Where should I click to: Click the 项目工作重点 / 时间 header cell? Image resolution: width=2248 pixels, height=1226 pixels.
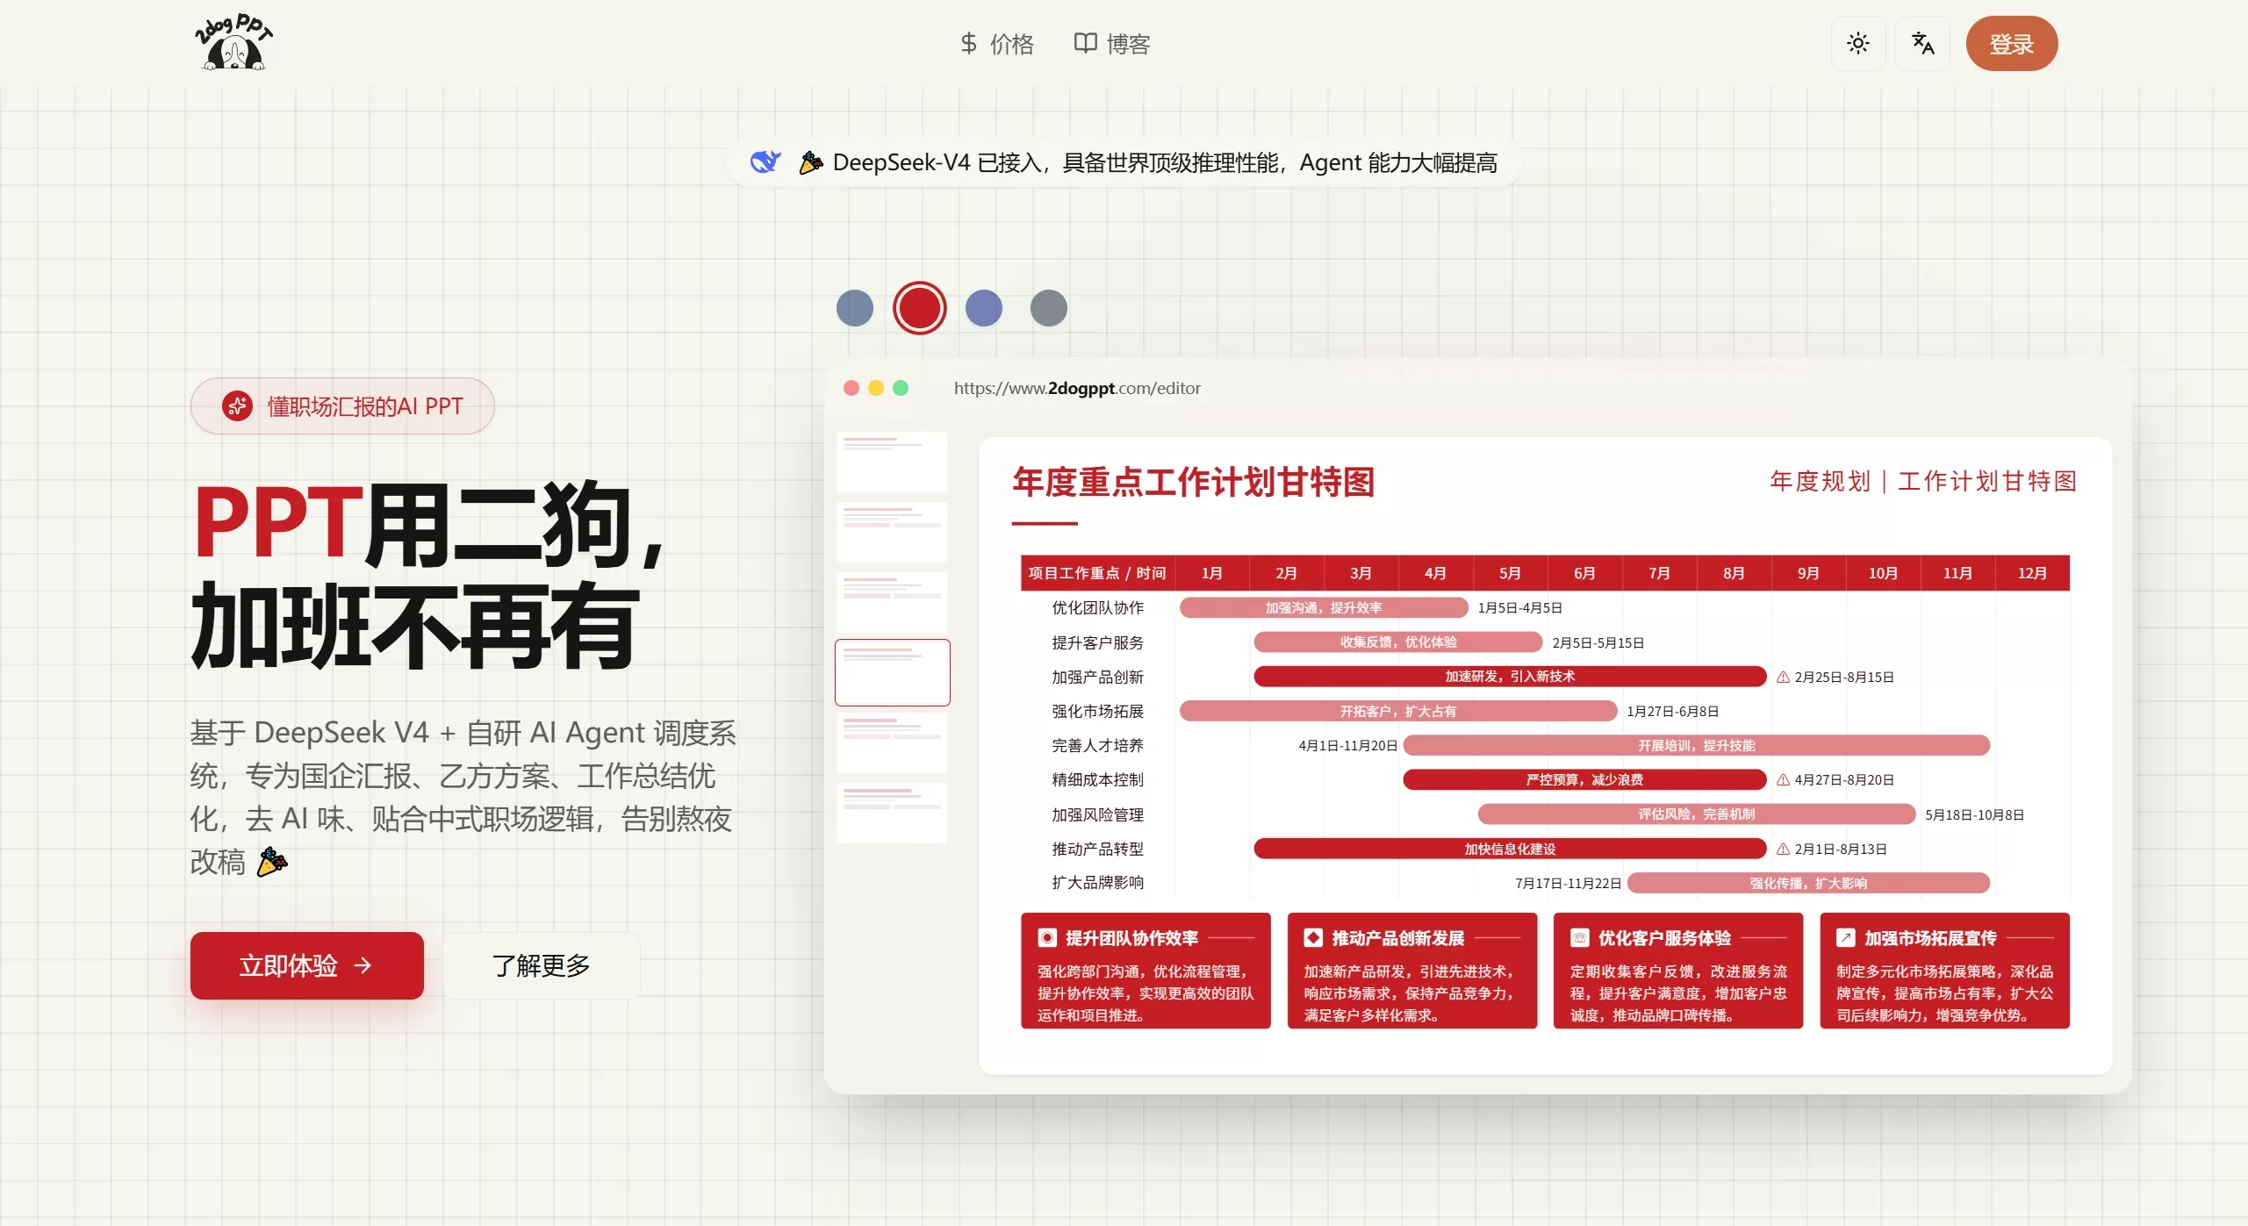tap(1097, 573)
